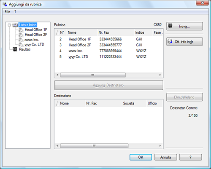
Task: Close the Aggiungi da rubrica dialog
Action: 202,3
